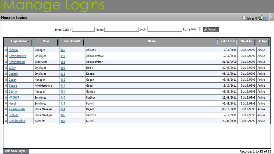274x154 pixels.
Task: Open the PDF export link
Action: pos(265,19)
